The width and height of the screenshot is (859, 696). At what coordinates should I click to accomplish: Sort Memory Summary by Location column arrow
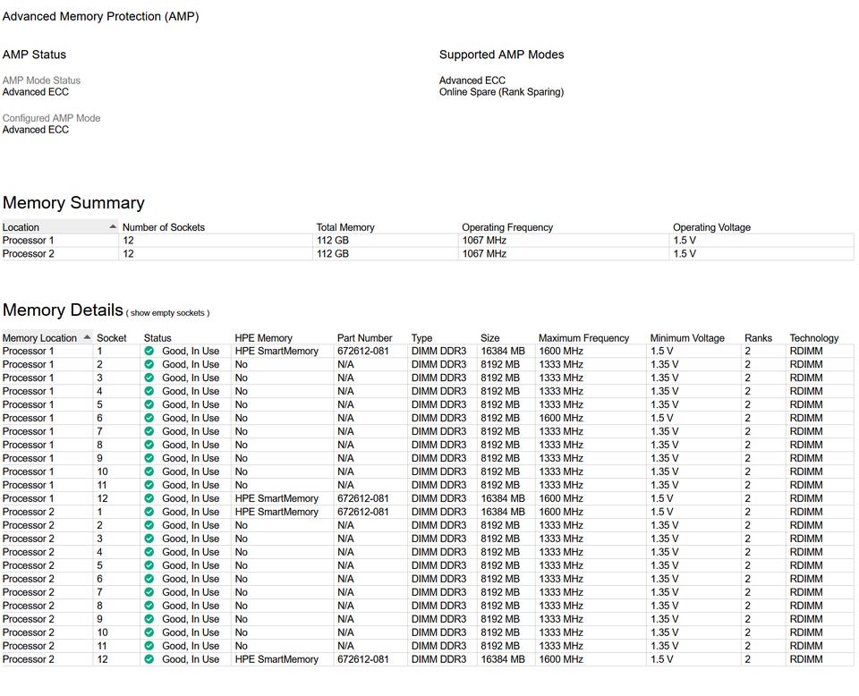click(113, 227)
